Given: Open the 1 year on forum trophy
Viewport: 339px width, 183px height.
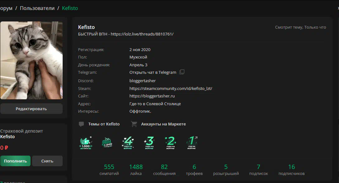Looking at the screenshot, I should pos(192,143).
